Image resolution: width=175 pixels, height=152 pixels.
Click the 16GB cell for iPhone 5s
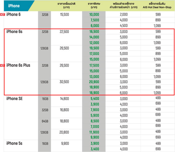[x=44, y=144]
